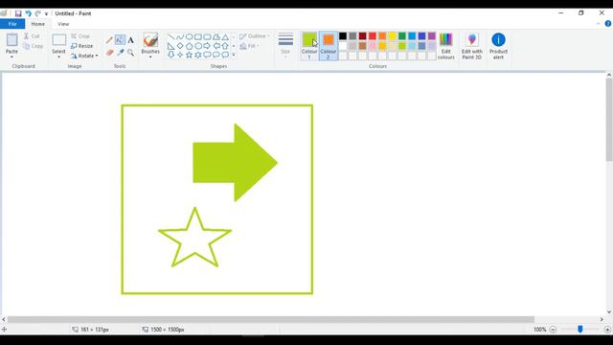Choose the Right-angled triangle shape

(x=171, y=46)
